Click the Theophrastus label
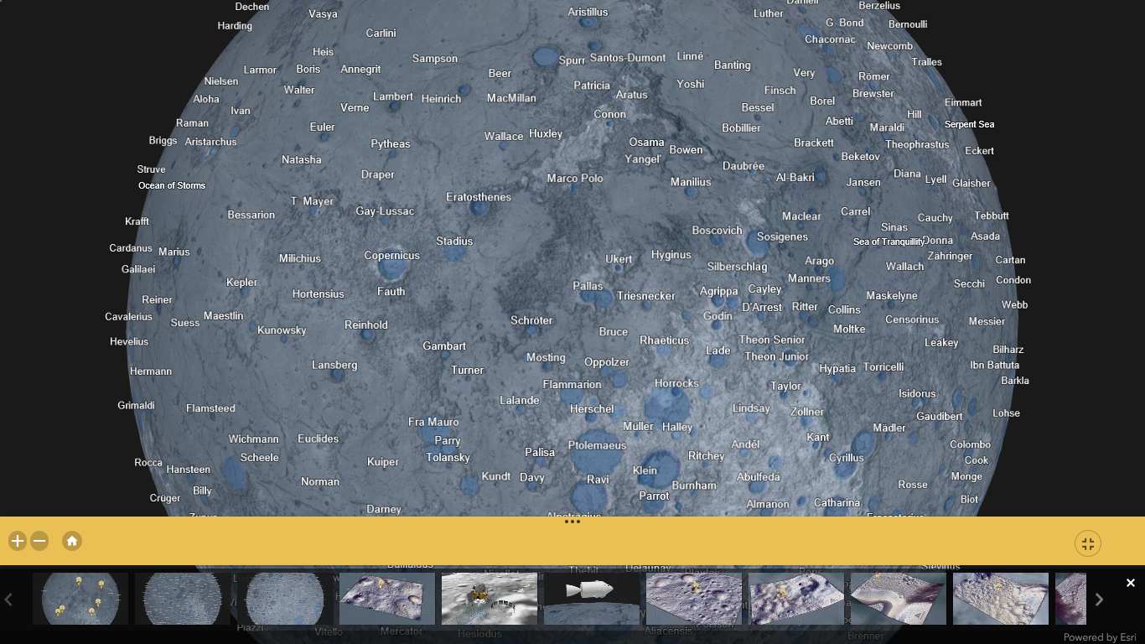The width and height of the screenshot is (1145, 644). pos(917,144)
